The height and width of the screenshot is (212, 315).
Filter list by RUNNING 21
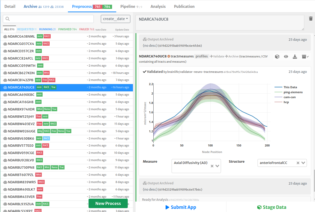coord(47,29)
